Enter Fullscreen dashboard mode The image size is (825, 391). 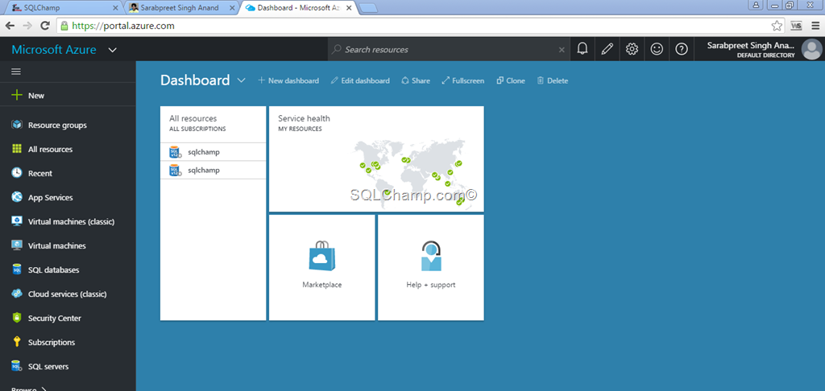pyautogui.click(x=463, y=80)
